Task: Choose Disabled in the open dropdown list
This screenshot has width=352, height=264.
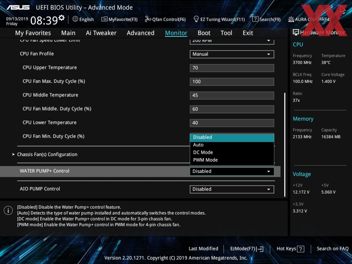Action: [x=232, y=137]
